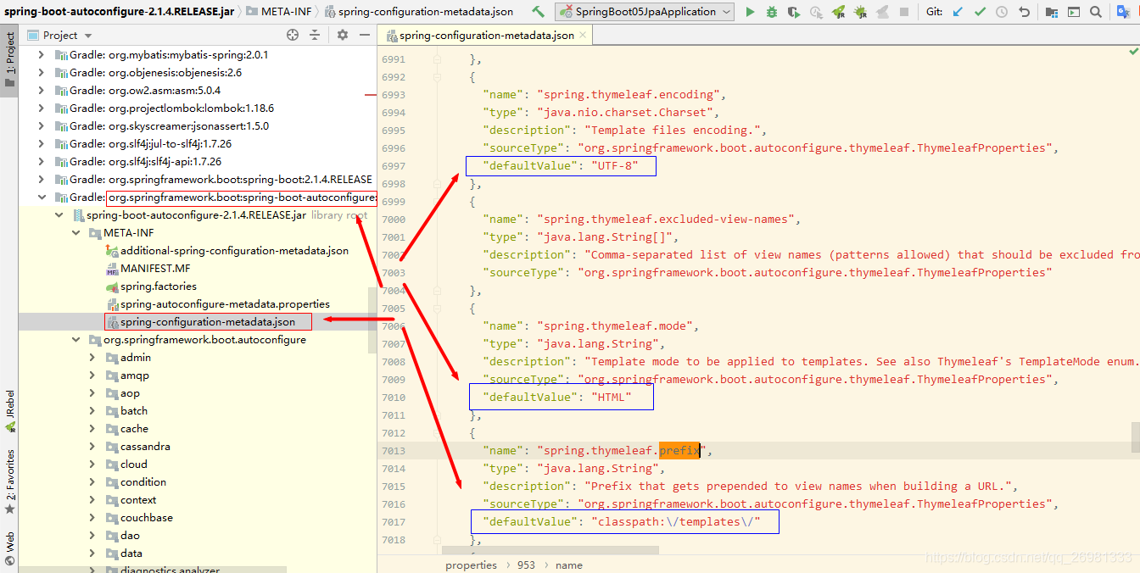Collapse the spring-boot-autoconfigure-2.1.4.RELEASE.jar node
The height and width of the screenshot is (573, 1140).
59,215
